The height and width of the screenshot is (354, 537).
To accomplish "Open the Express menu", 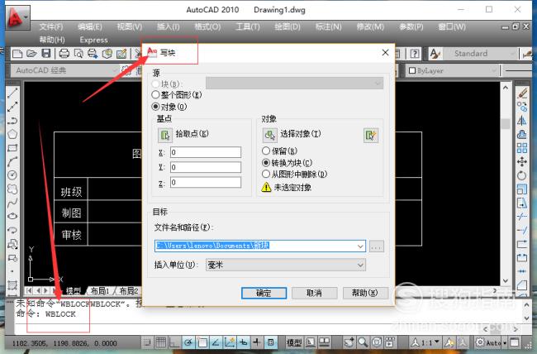I will pyautogui.click(x=94, y=40).
